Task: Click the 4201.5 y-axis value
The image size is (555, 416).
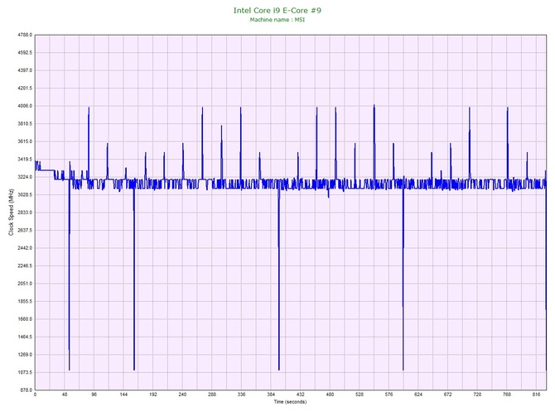Action: [25, 88]
